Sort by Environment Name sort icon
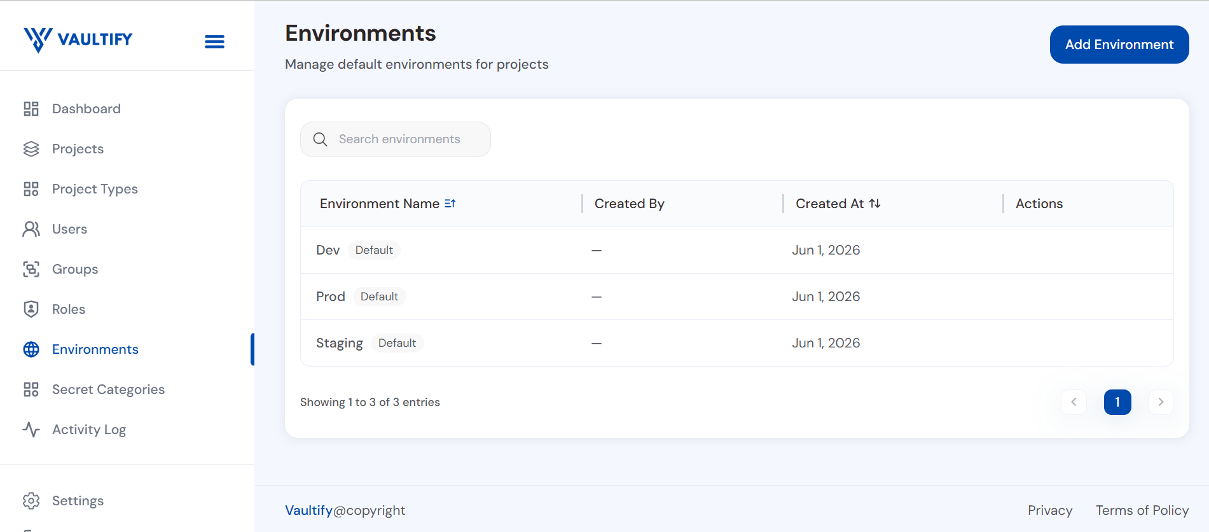1209x532 pixels. (450, 204)
